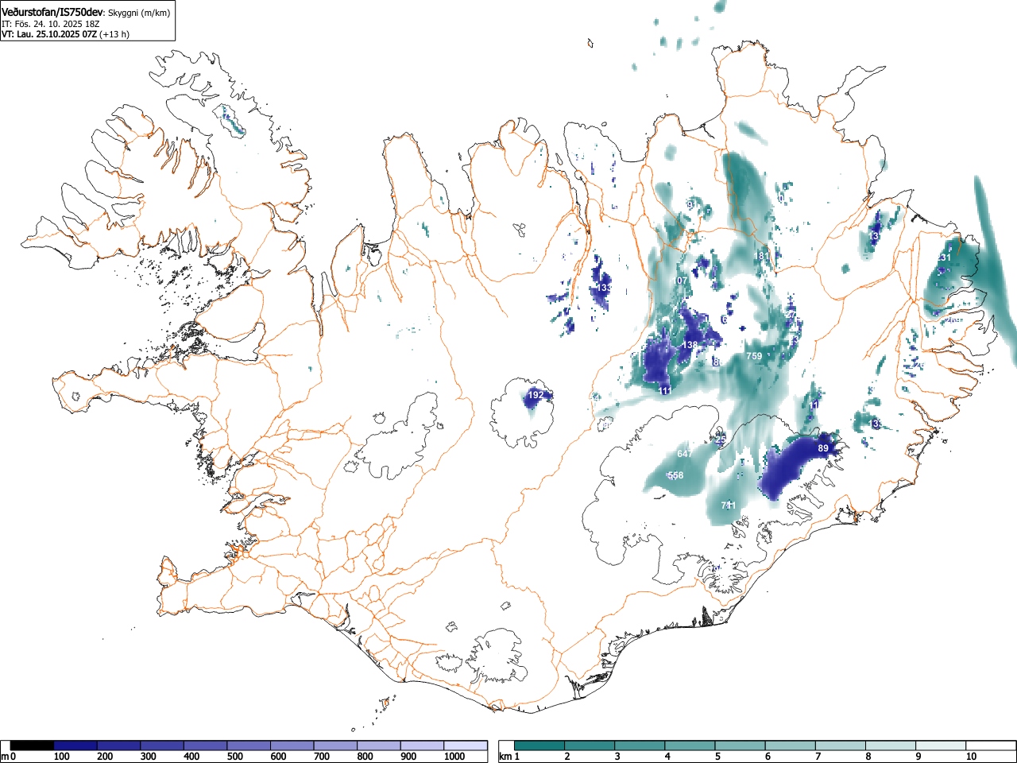1017x763 pixels.
Task: Click the 600–700 m legend swatch
Action: [x=292, y=746]
